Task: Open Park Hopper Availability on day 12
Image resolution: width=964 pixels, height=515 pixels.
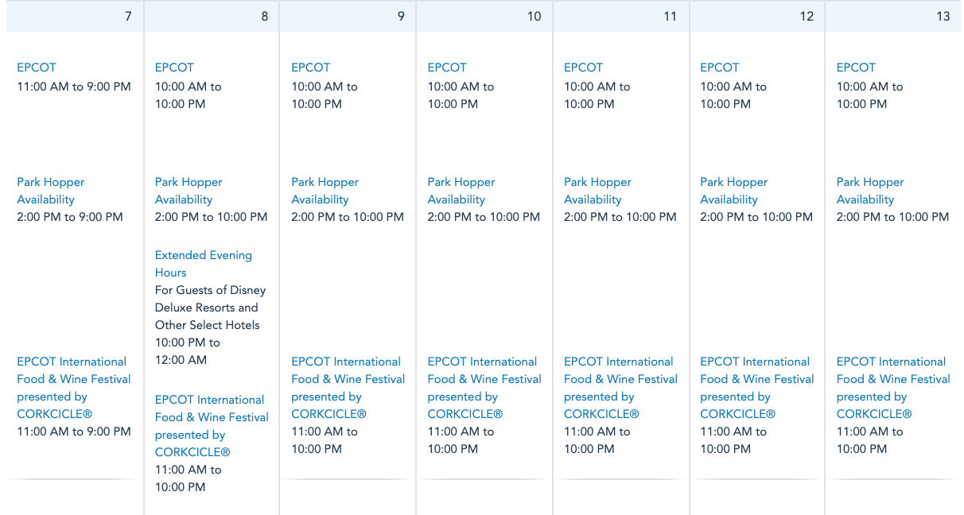Action: coord(733,191)
